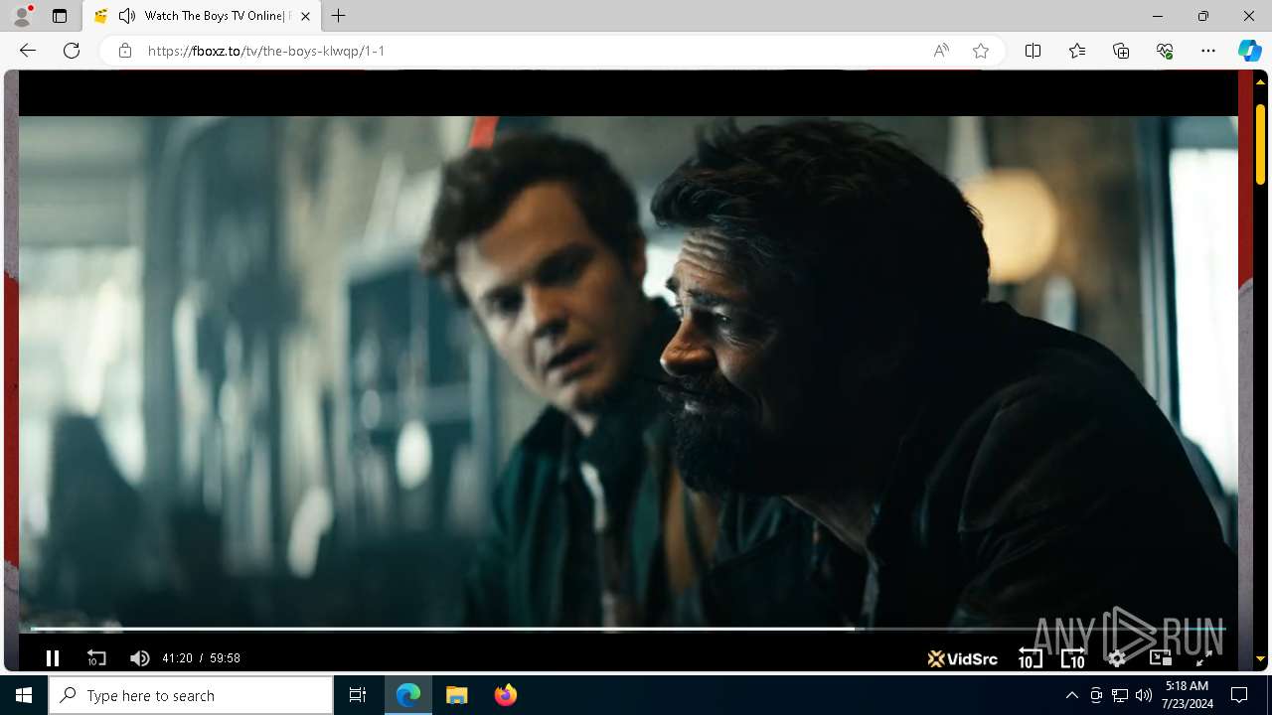Enable picture-in-picture mode
This screenshot has width=1272, height=715.
tap(1160, 657)
